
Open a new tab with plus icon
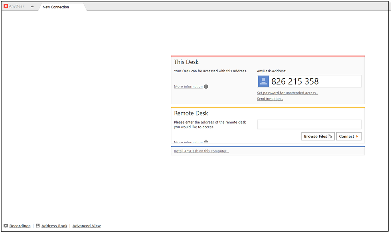click(32, 7)
